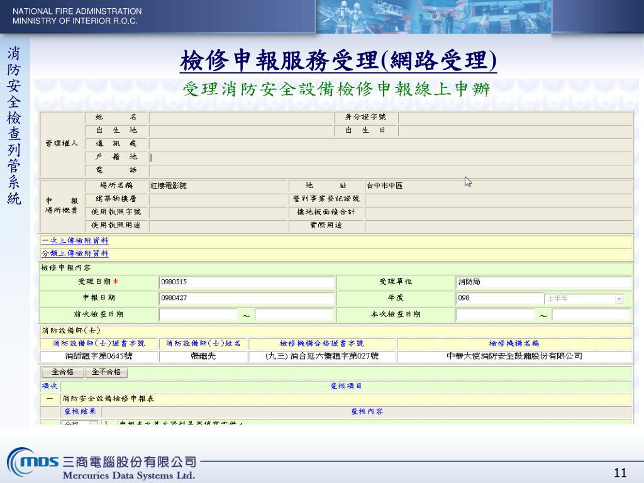Click the 消防安全檢查列管系統 vertical sidebar text

click(x=14, y=126)
